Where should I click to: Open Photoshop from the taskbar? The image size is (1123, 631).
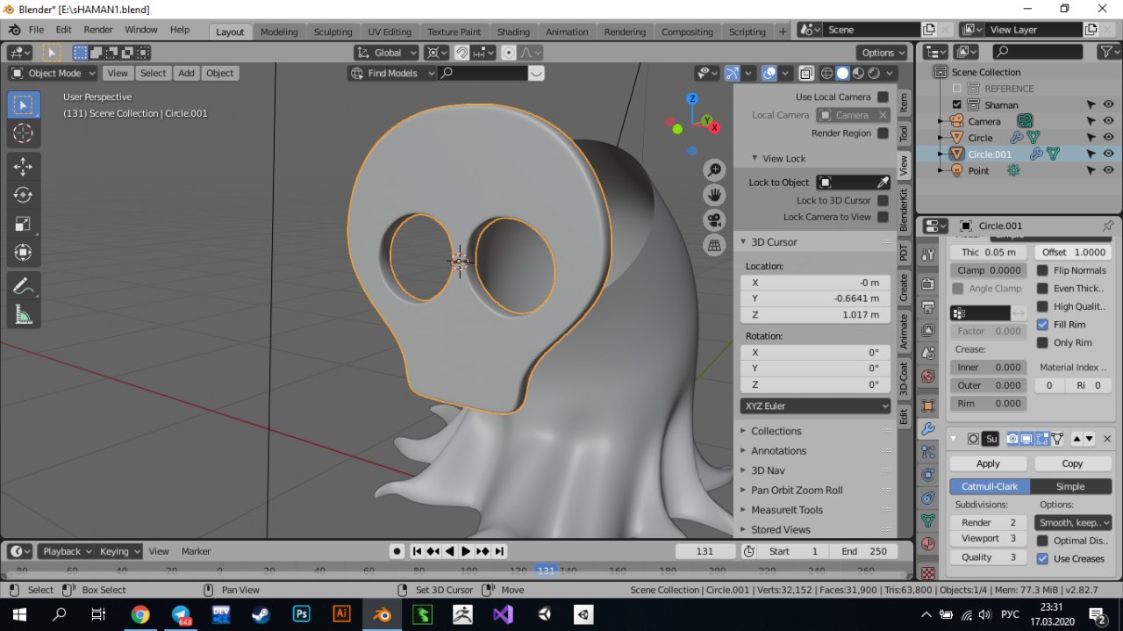click(x=301, y=614)
